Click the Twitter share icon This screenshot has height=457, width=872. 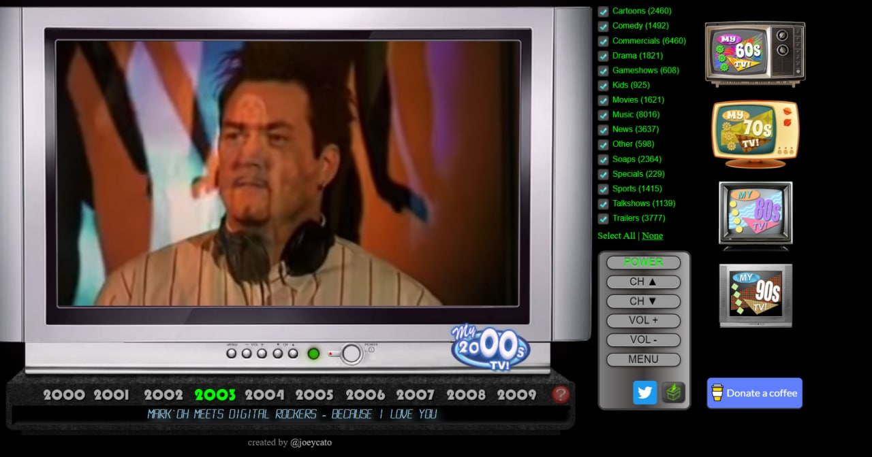[644, 392]
